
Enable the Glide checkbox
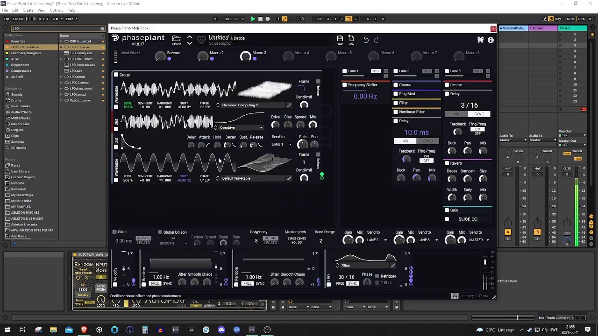pos(114,232)
